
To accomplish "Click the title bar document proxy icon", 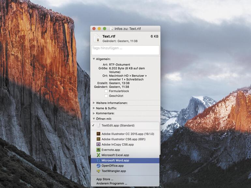I will point(111,29).
